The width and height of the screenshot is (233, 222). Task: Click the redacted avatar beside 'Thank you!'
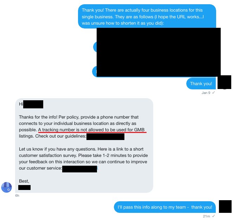click(x=224, y=82)
